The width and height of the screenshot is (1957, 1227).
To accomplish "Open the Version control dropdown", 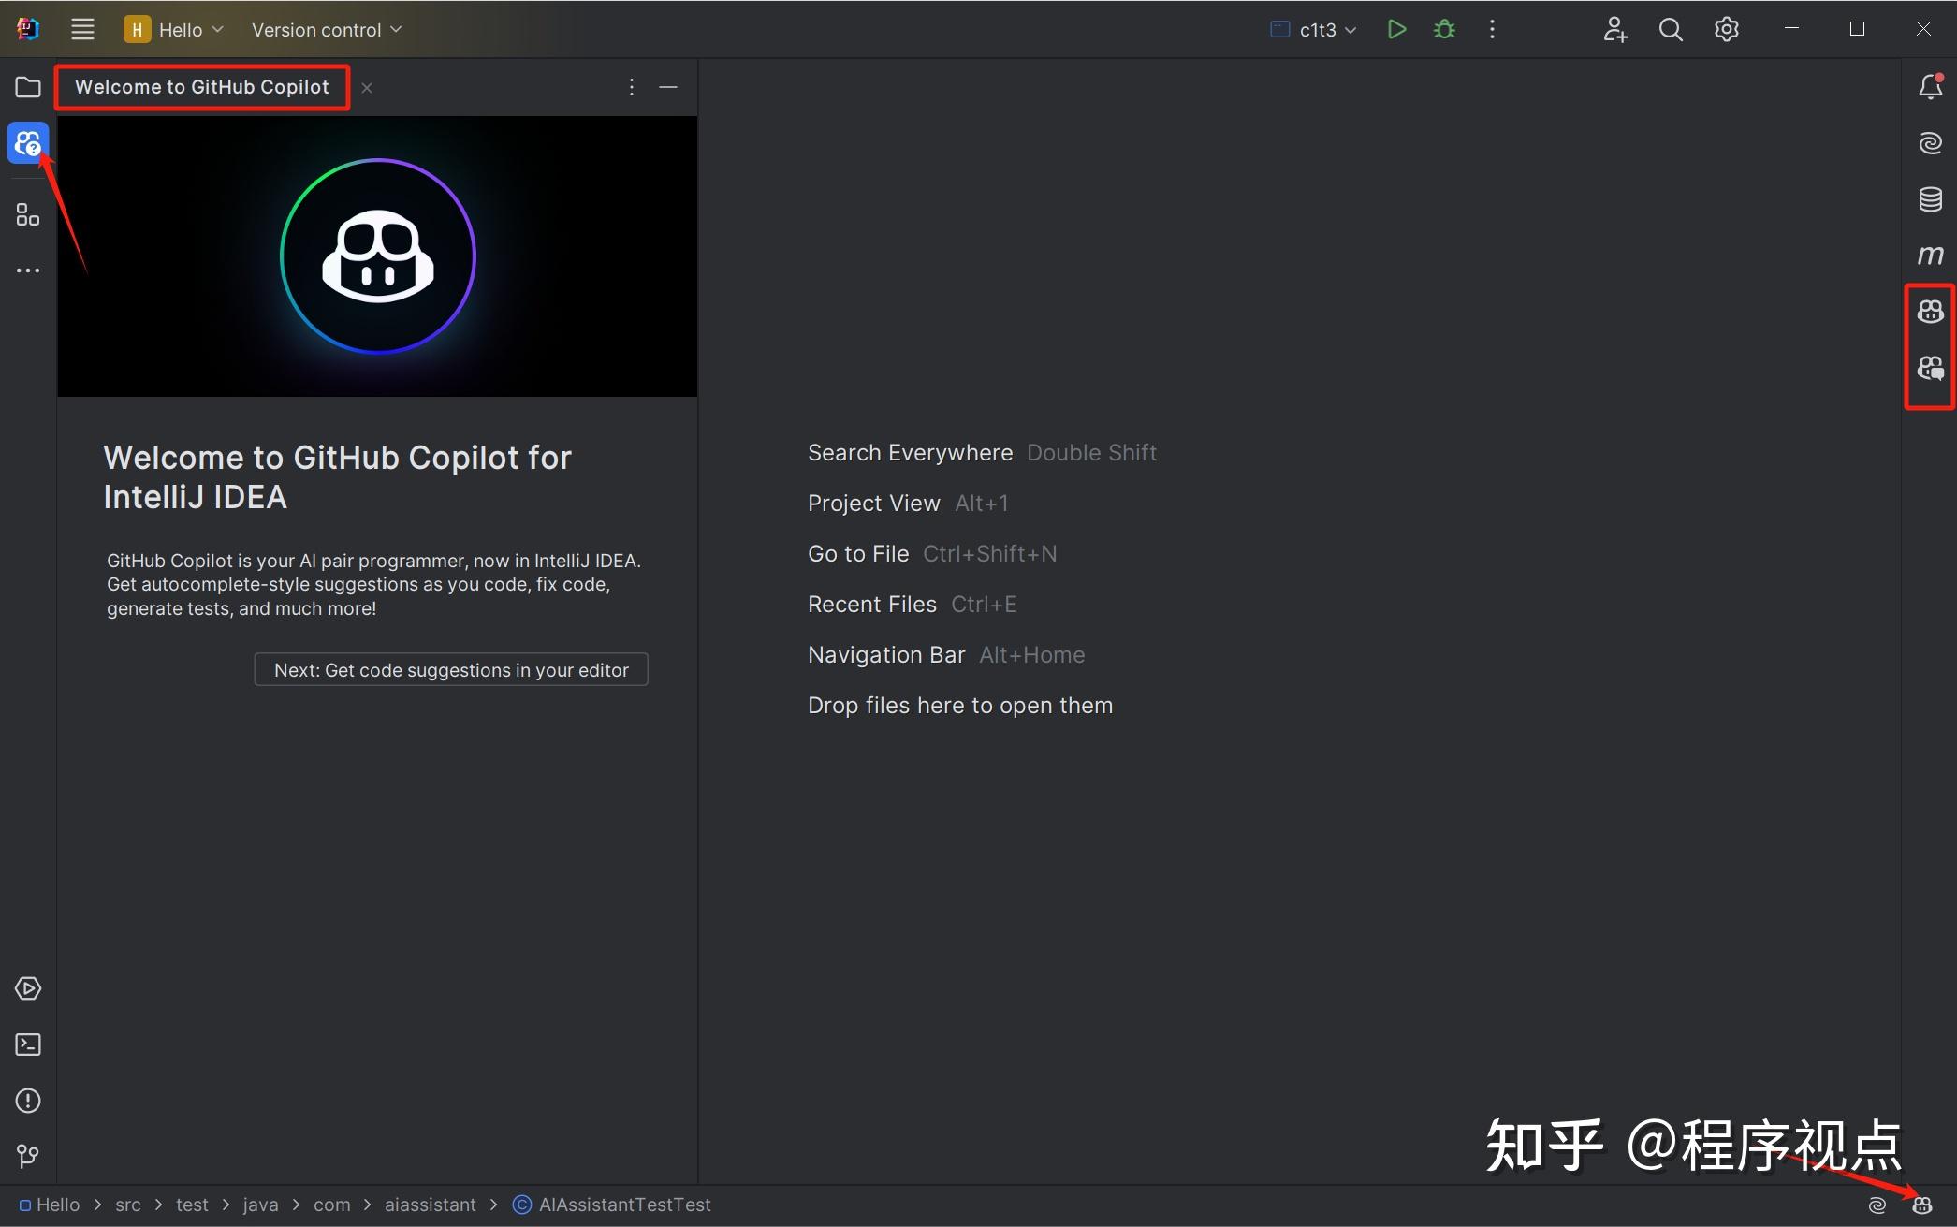I will point(326,29).
